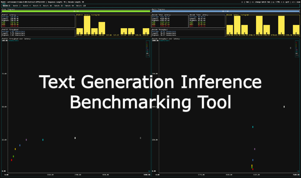Click the white data point in Decode chart

[x=284, y=107]
